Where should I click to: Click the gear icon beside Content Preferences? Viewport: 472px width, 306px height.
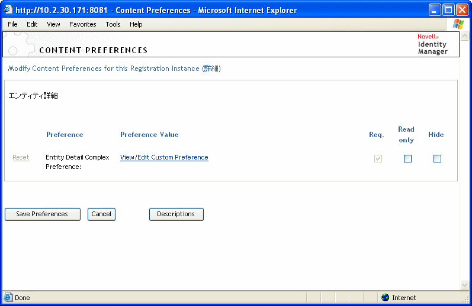click(x=20, y=44)
